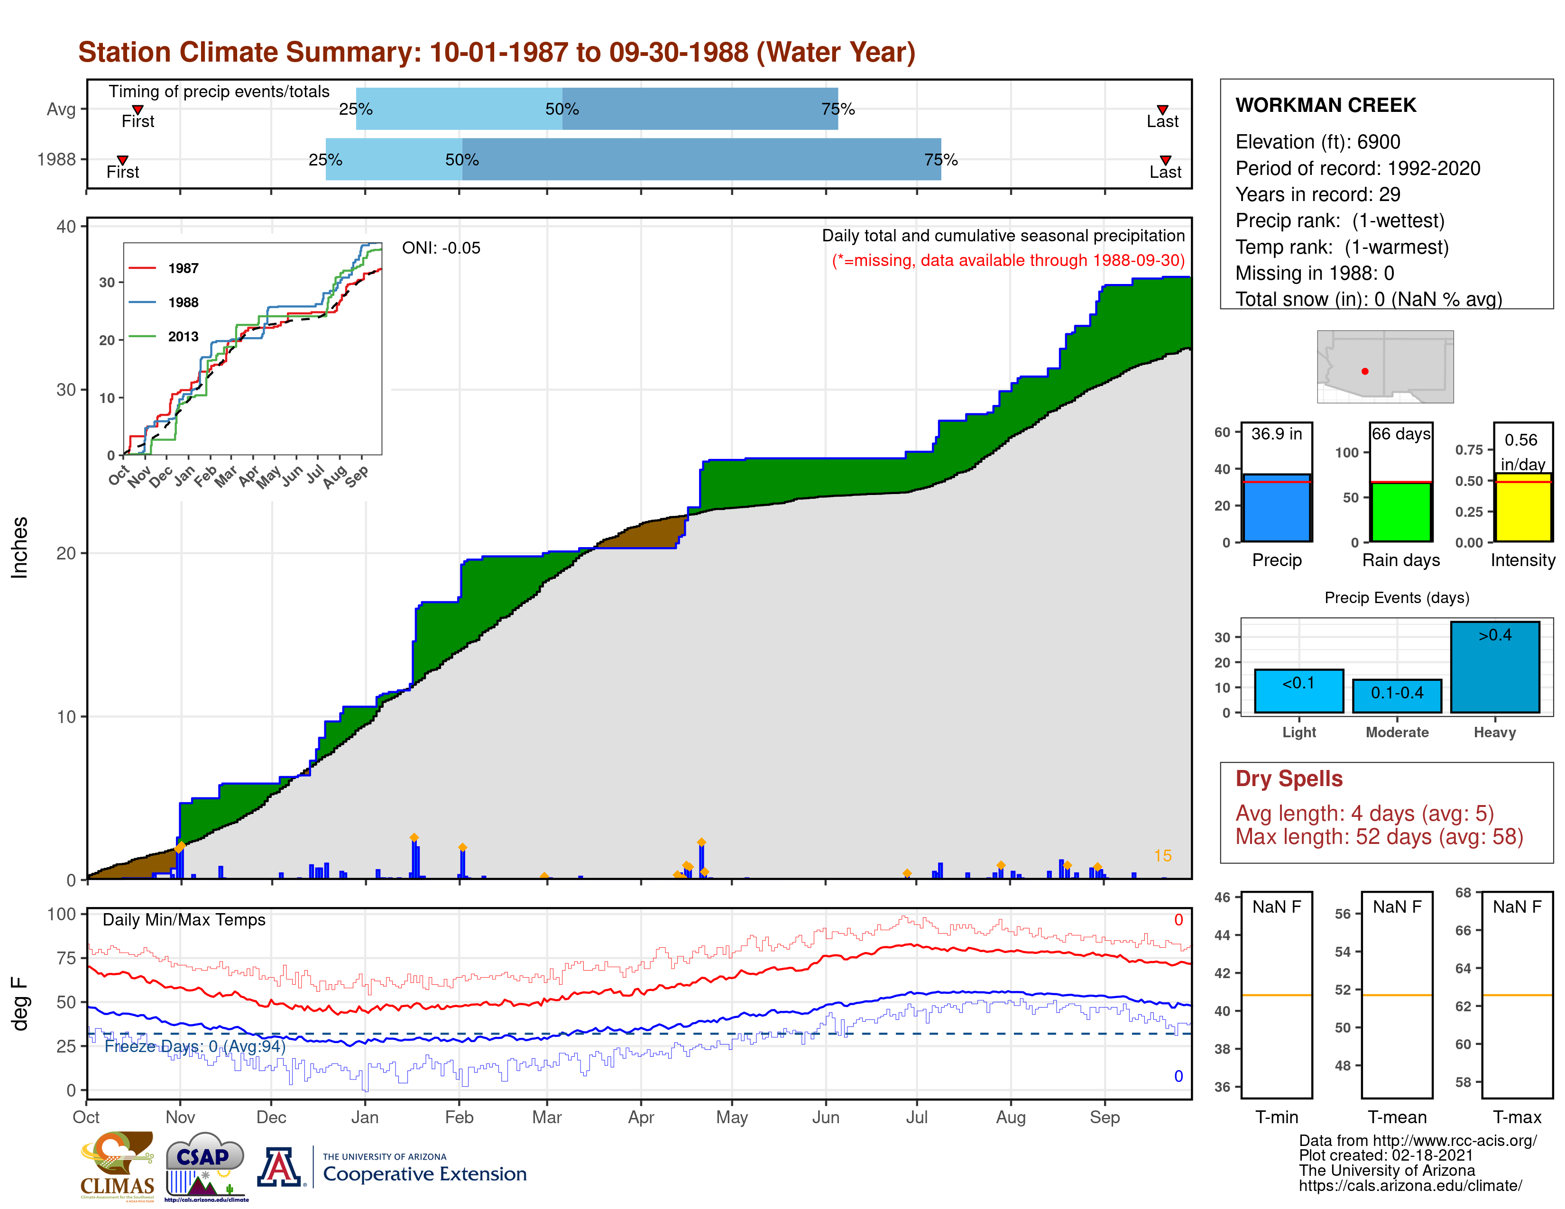
Task: Click the Moderate 0.1-0.4 events bar
Action: coord(1397,696)
